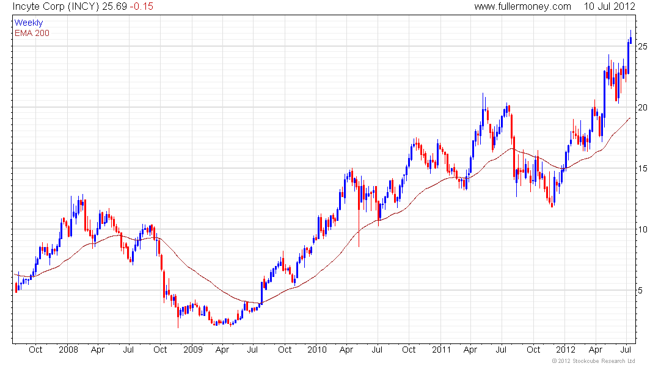Viewport: 672px width, 366px height.
Task: Select the last price value 25.69
Action: (x=114, y=7)
